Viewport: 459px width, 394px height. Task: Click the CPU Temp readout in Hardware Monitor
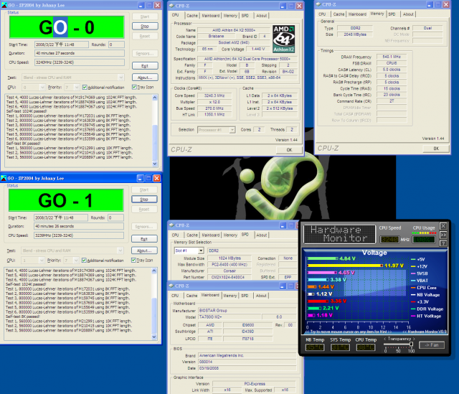click(x=366, y=347)
